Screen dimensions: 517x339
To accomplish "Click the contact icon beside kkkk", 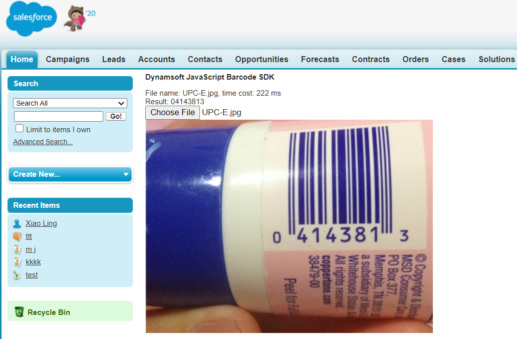I will pos(17,262).
